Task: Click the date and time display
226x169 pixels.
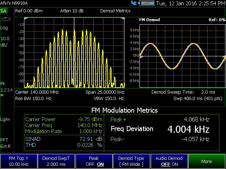Action: click(x=191, y=3)
